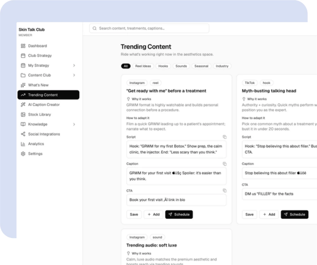Copy the CTA text using copy icon

(x=225, y=191)
